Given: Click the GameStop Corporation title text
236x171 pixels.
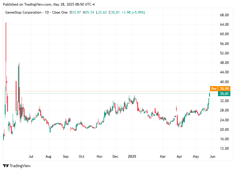Looking at the screenshot, I should [23, 12].
